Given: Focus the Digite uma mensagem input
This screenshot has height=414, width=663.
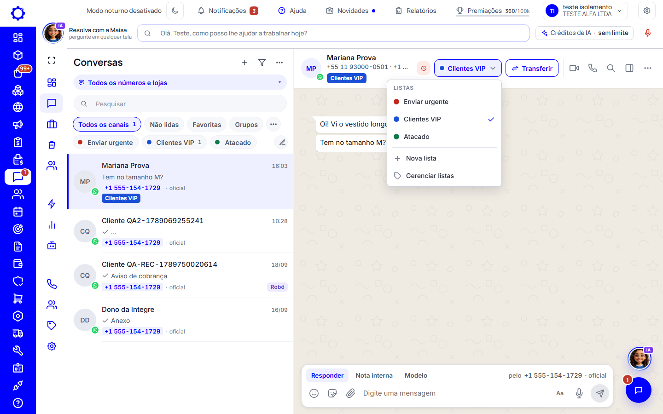Looking at the screenshot, I should coord(456,393).
